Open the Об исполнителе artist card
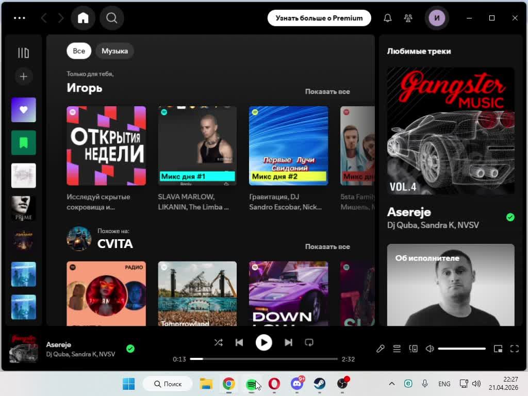This screenshot has height=396, width=528. 451,285
